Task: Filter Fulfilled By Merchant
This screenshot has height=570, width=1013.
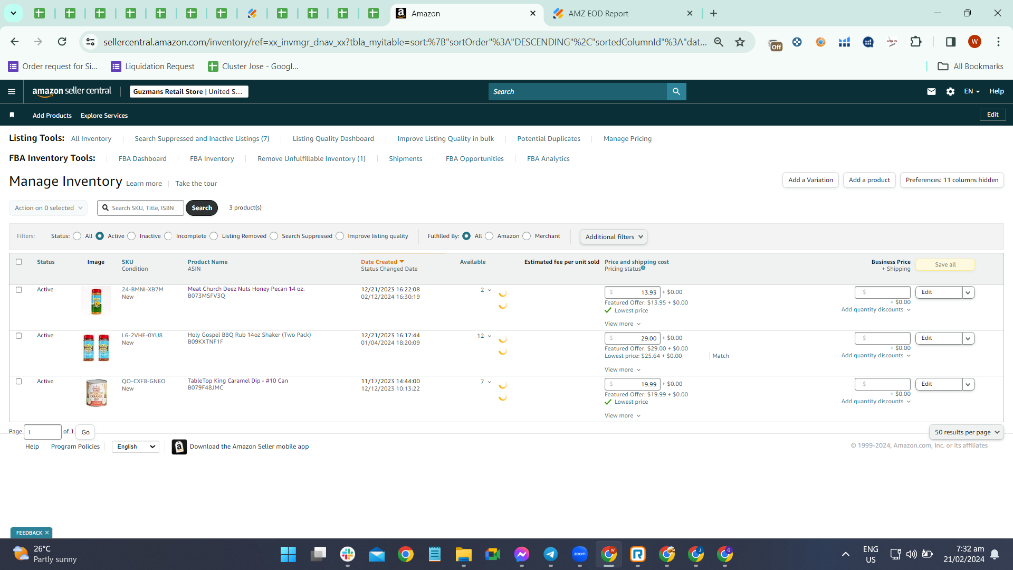Action: (x=527, y=236)
